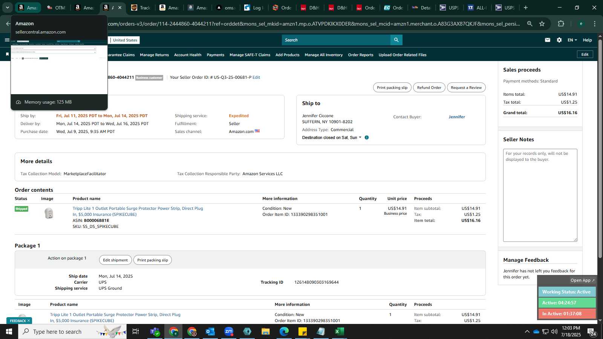Open the Order Reports menu
Screen dimensions: 603x339
pos(361,55)
